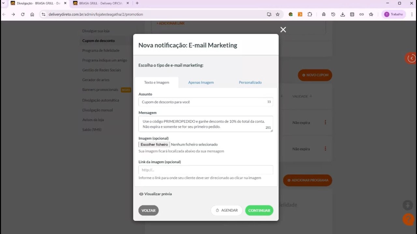Open Gerador de artes in sidebar

pyautogui.click(x=96, y=80)
